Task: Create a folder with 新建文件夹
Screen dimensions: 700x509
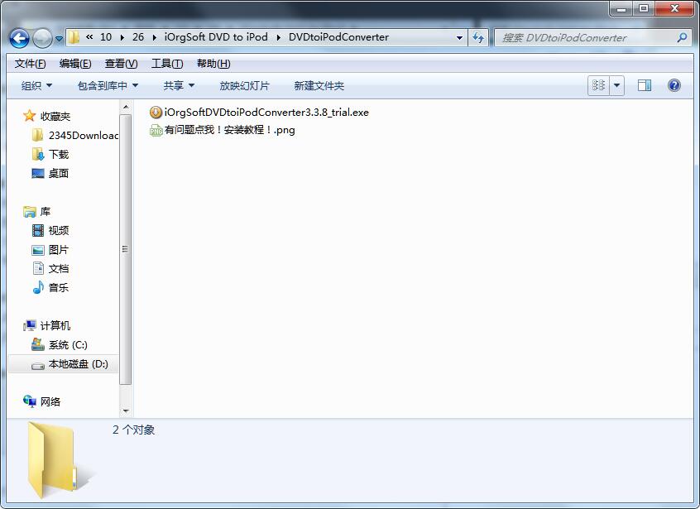Action: tap(319, 85)
